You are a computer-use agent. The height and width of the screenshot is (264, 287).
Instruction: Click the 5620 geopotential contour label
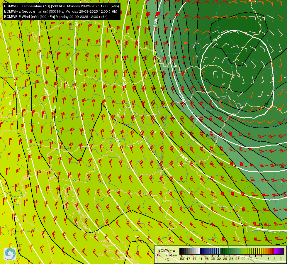(124, 82)
